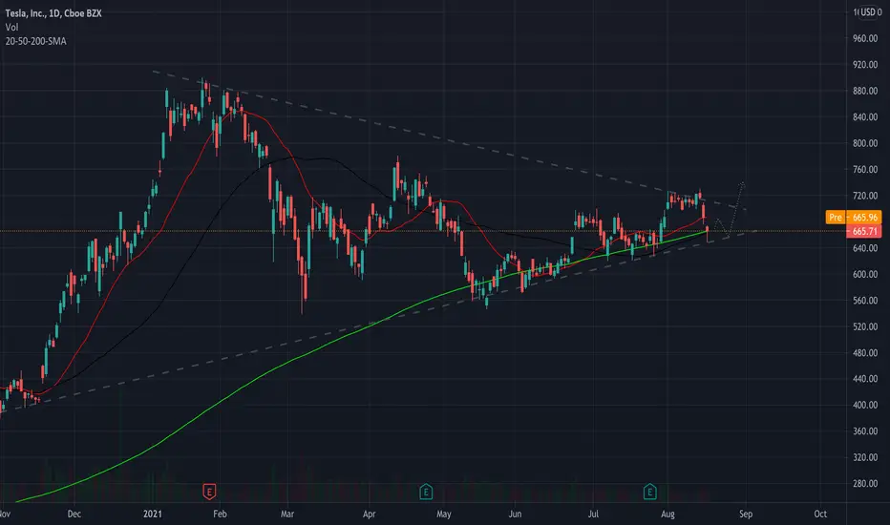The height and width of the screenshot is (525, 890).
Task: Click the 840.00 price axis value
Action: coord(865,116)
